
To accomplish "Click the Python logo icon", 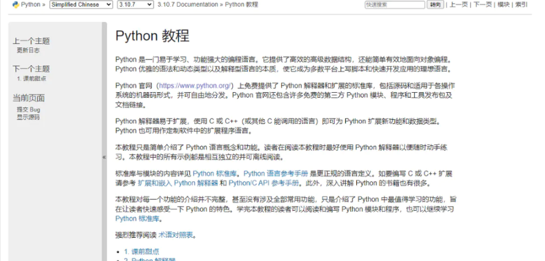I will tap(15, 4).
